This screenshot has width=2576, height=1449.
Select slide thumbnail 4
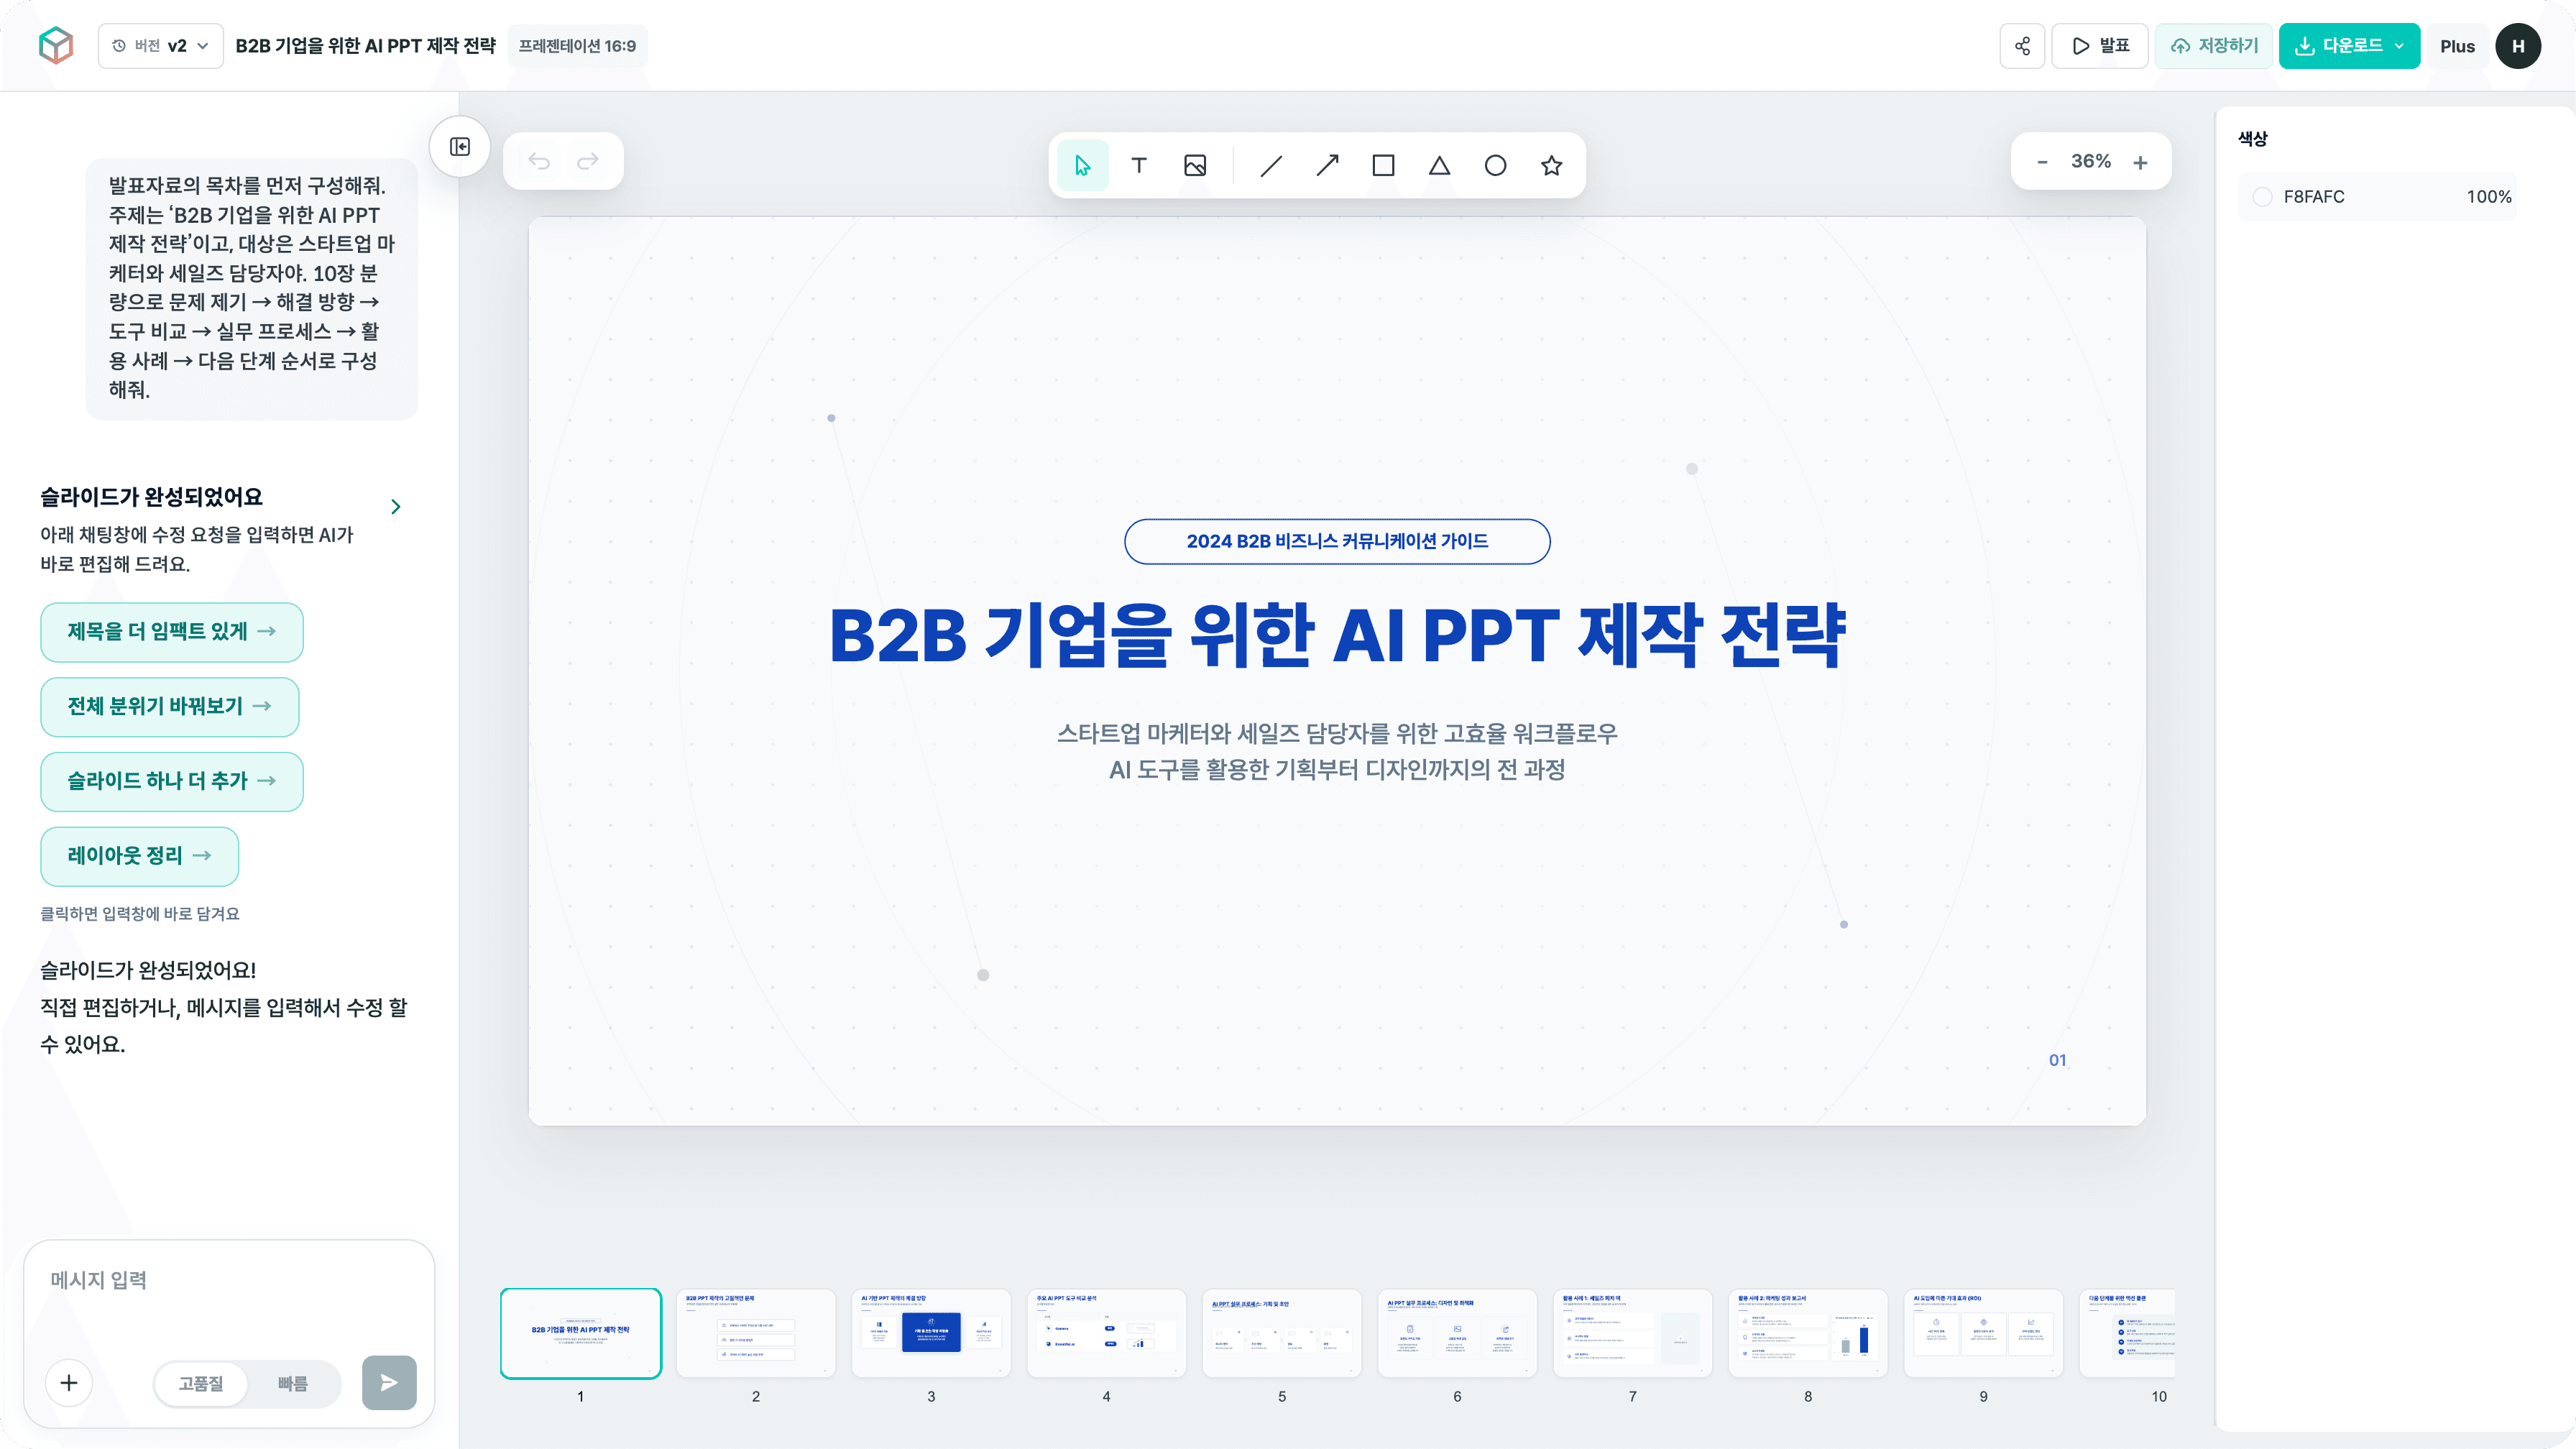click(x=1107, y=1334)
